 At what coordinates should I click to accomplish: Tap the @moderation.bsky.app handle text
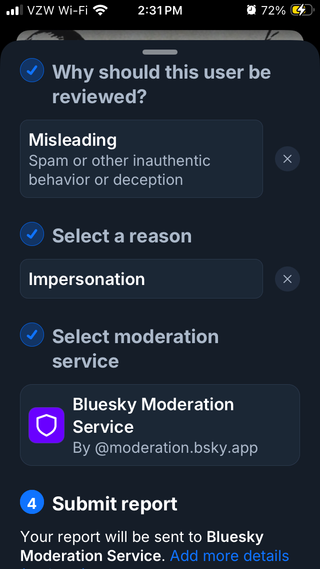pyautogui.click(x=165, y=447)
